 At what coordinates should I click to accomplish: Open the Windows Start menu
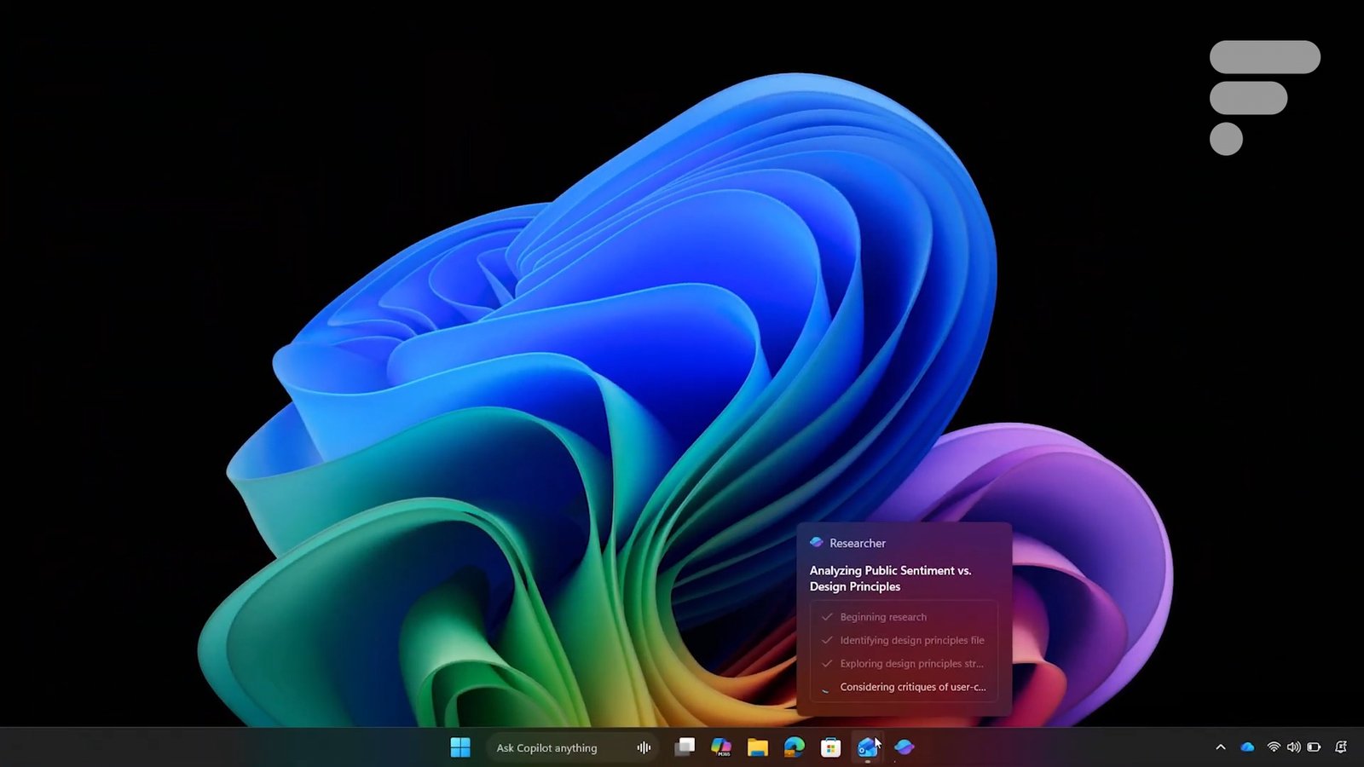tap(460, 747)
